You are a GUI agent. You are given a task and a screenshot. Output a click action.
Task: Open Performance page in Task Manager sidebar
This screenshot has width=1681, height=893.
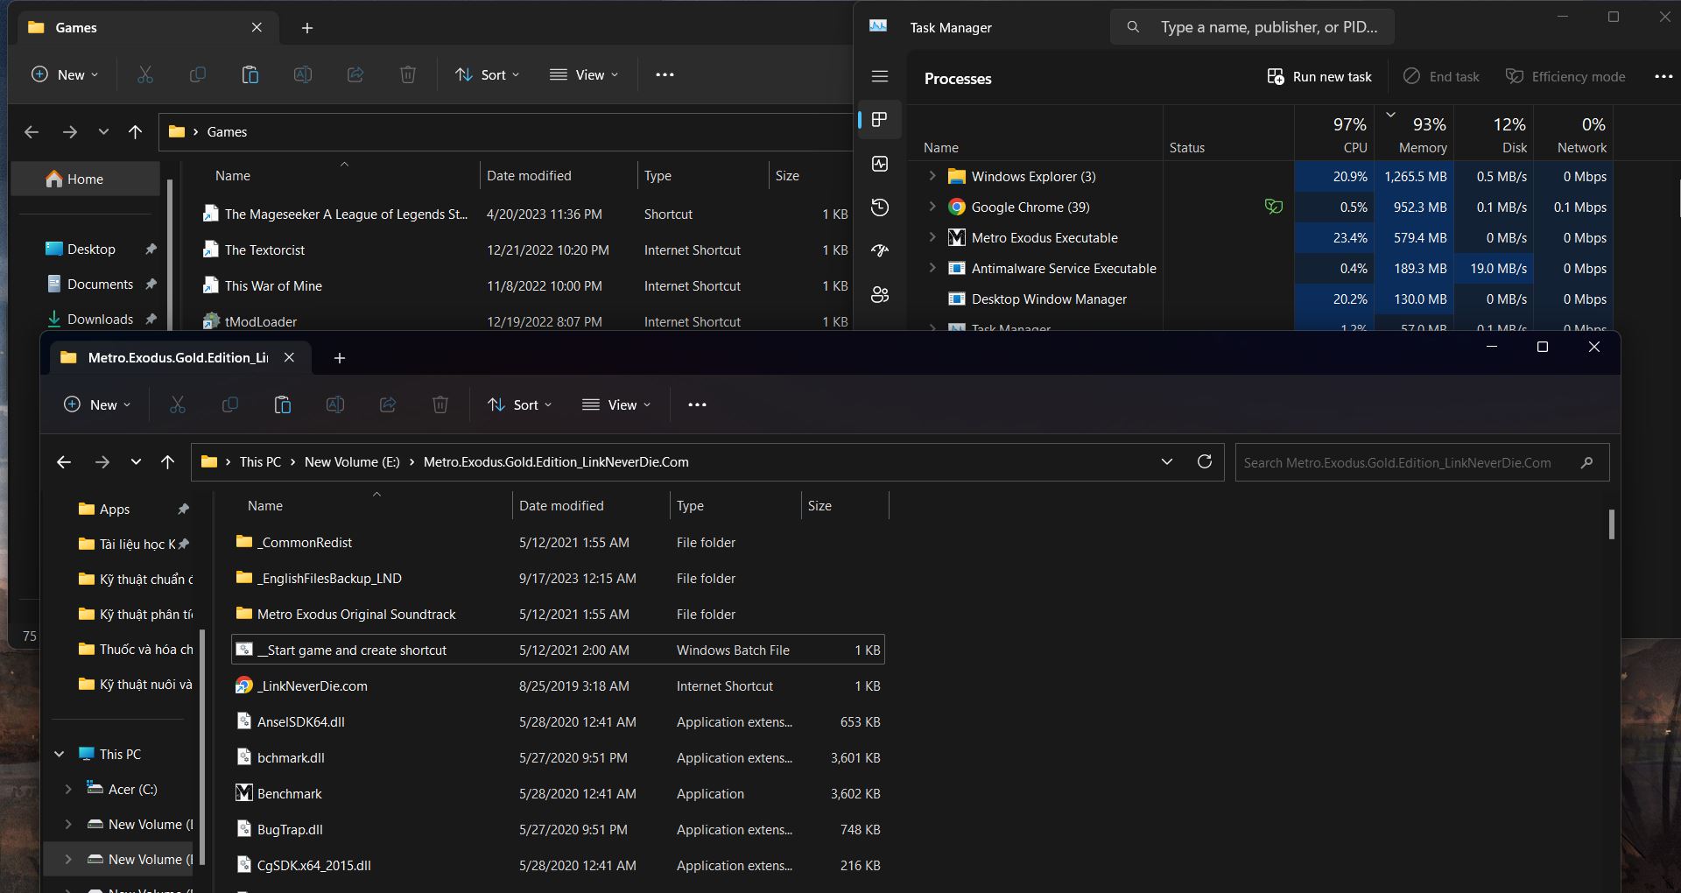(x=880, y=164)
